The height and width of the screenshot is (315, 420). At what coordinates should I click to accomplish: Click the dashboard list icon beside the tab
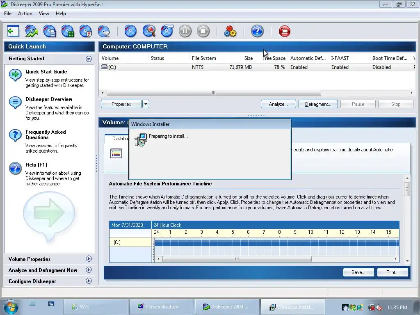(116, 153)
